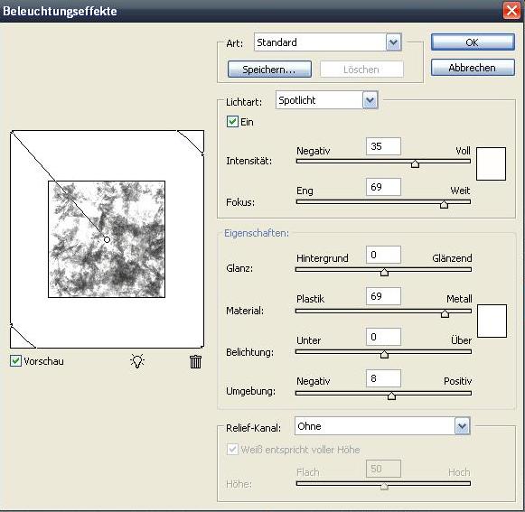Click the Speichern... button
Screen dimensions: 525x512
[x=269, y=70]
